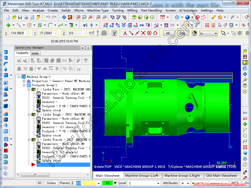Open the Turning menu
The width and height of the screenshot is (251, 188).
coord(118,10)
